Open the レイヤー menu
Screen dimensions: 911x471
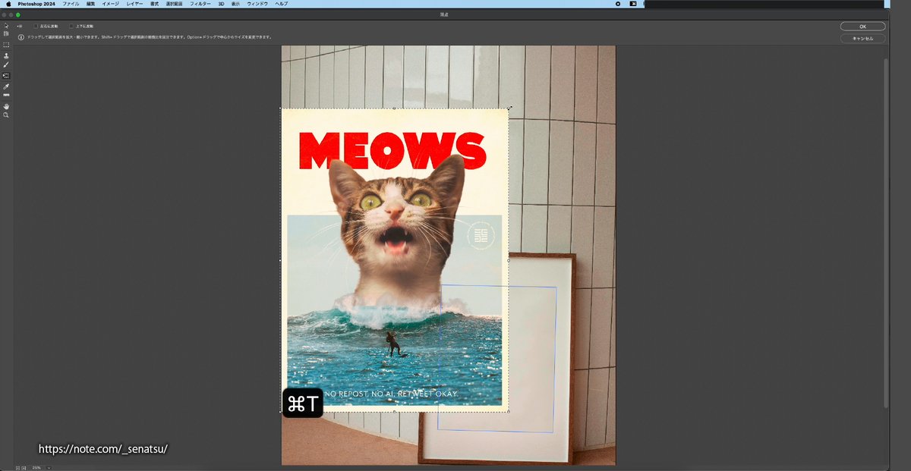coord(134,4)
